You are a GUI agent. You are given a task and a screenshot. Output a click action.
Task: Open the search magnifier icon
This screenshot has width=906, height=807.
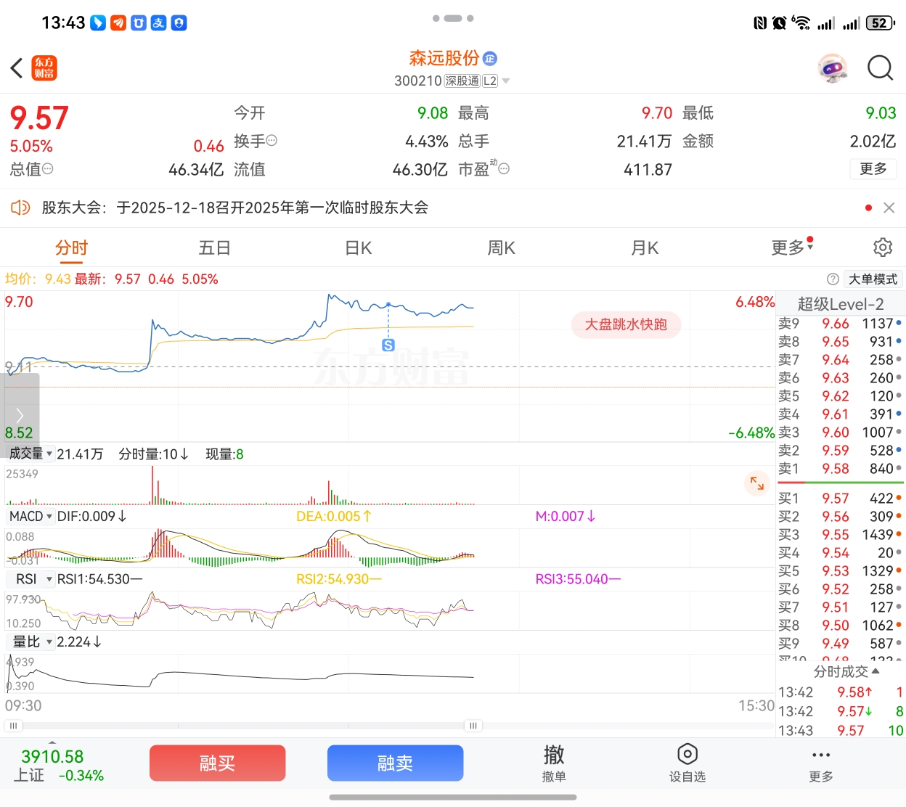(880, 68)
